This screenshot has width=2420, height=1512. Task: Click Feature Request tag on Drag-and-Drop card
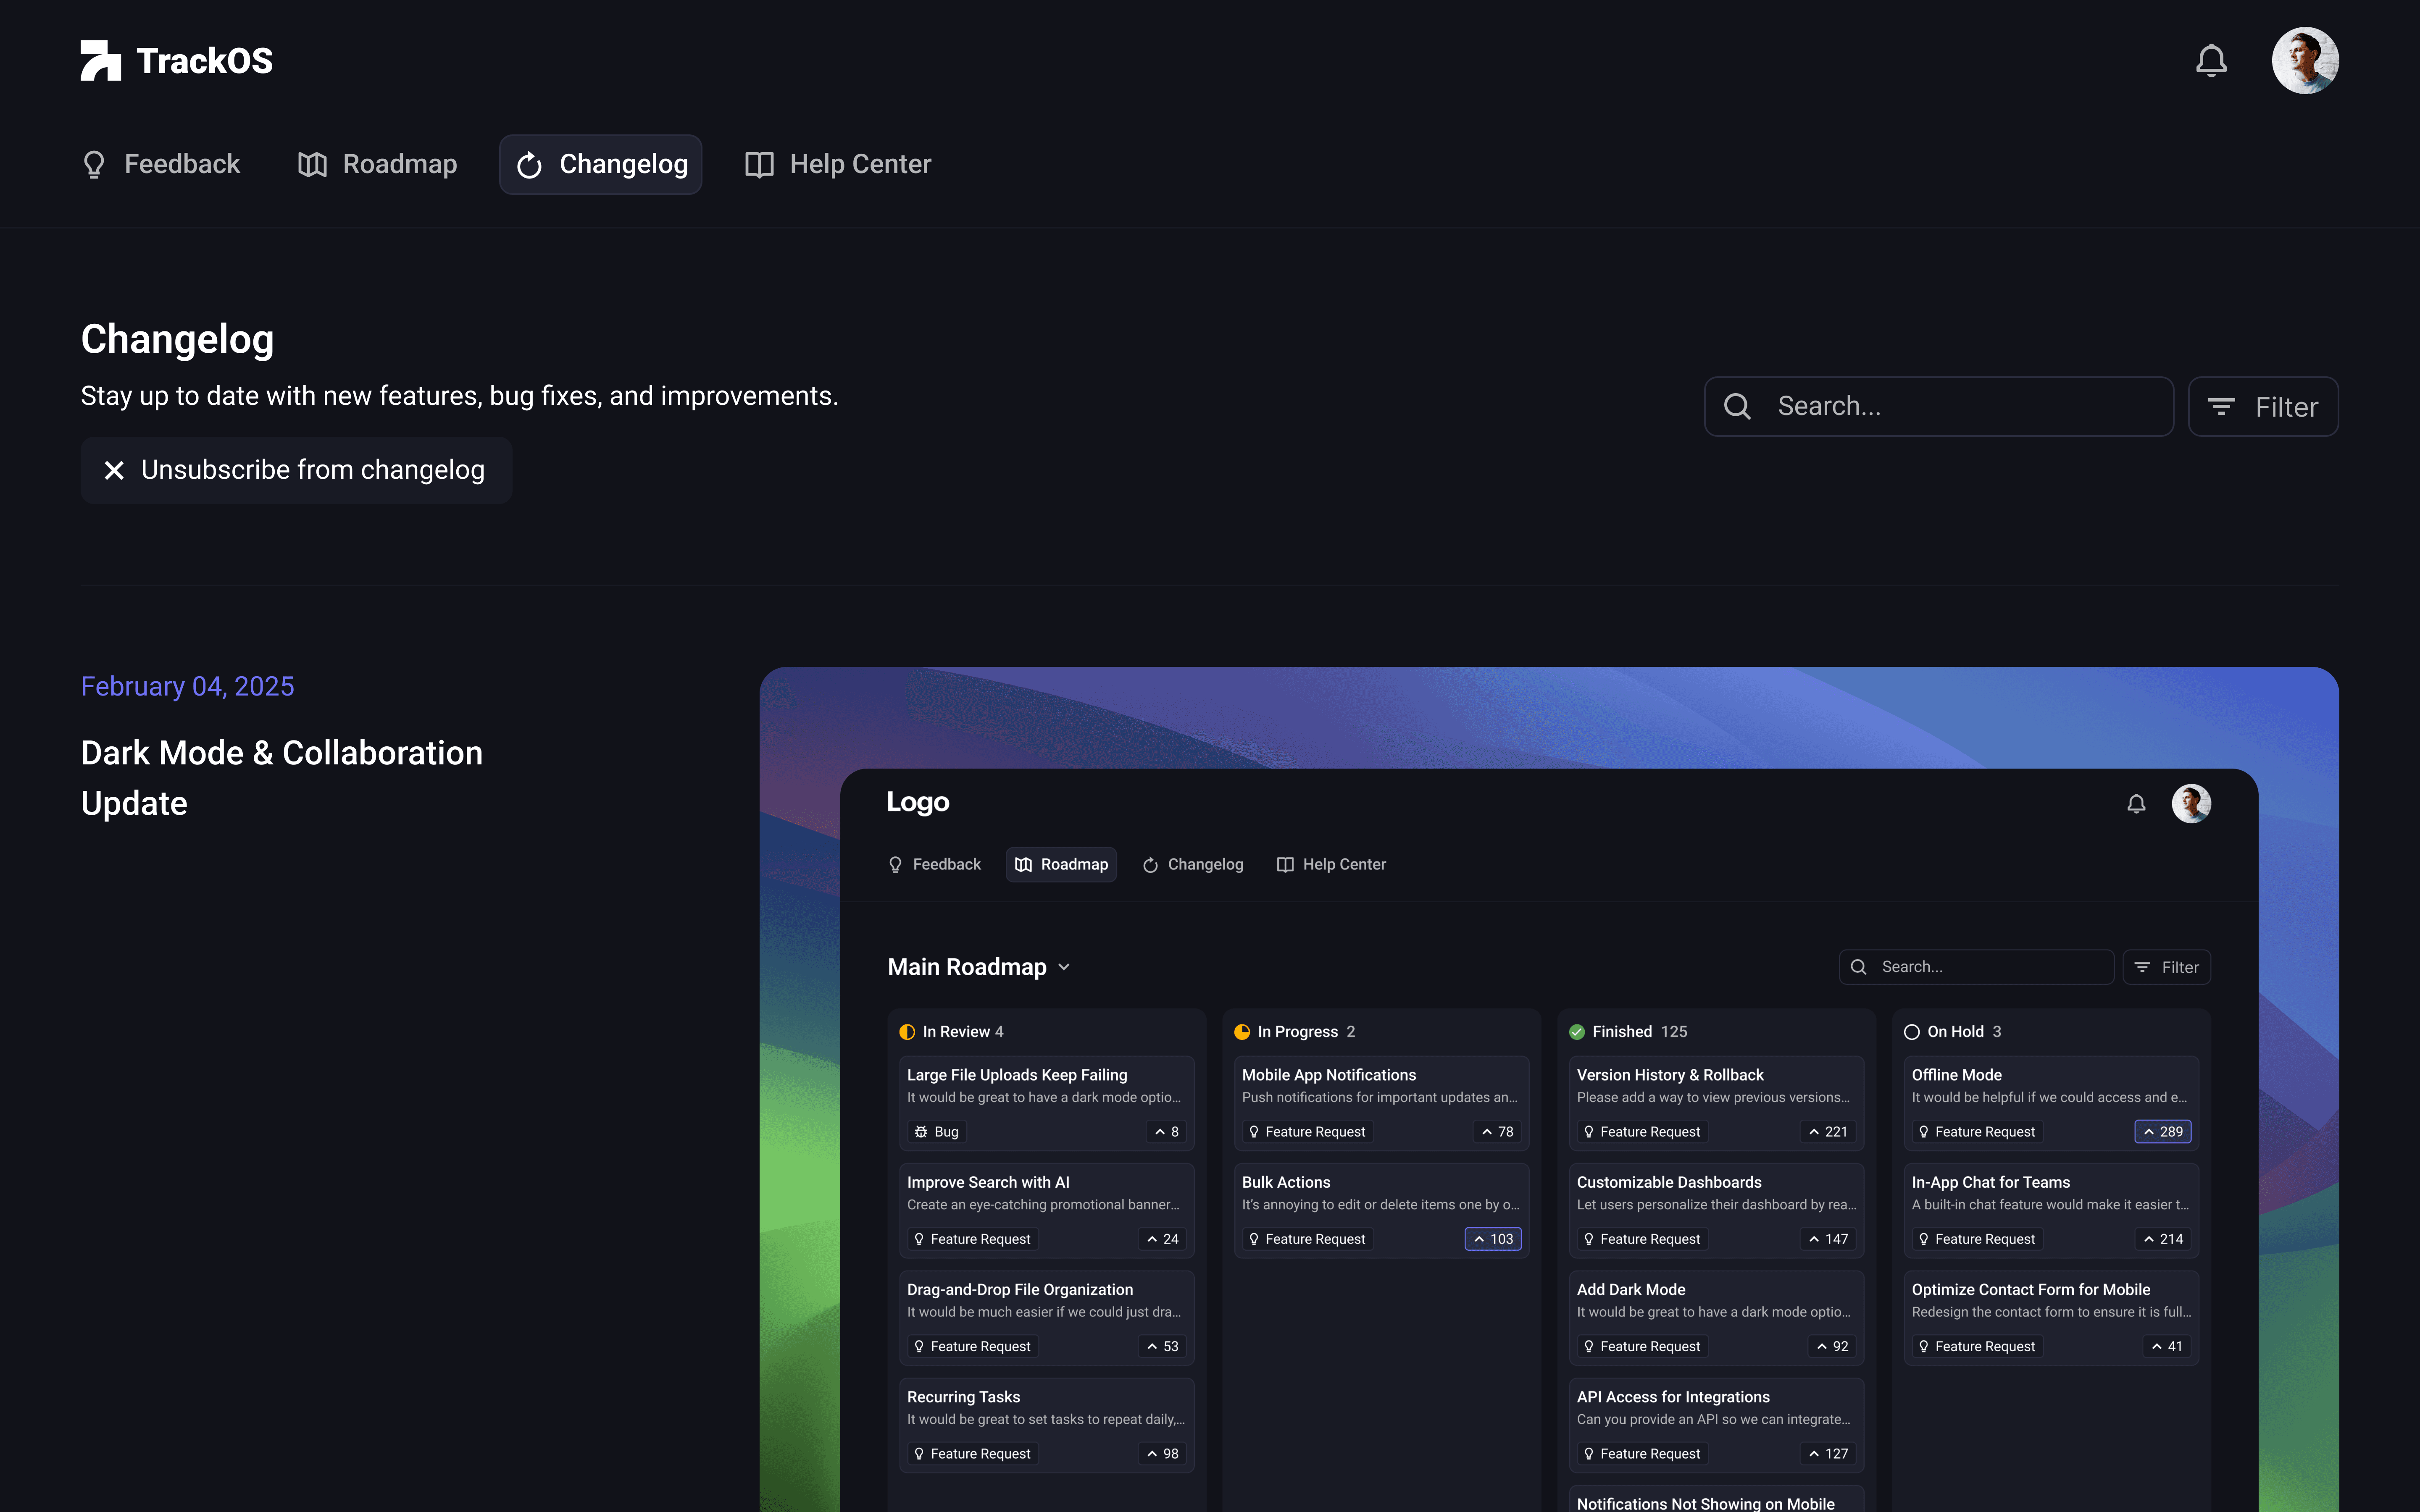click(x=973, y=1346)
